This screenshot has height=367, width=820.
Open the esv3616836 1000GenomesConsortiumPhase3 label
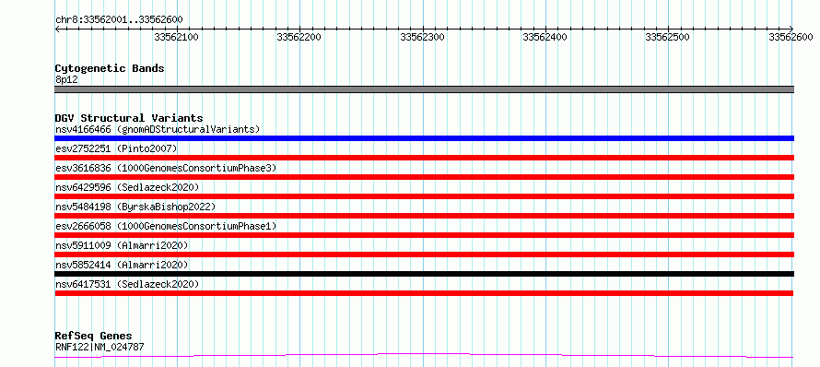click(166, 168)
